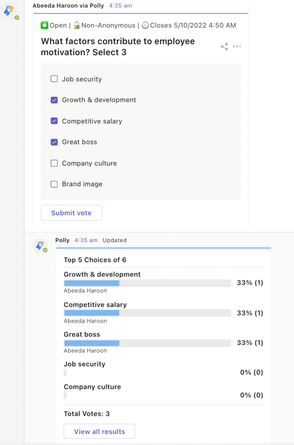Click the green Open status icon

point(44,25)
